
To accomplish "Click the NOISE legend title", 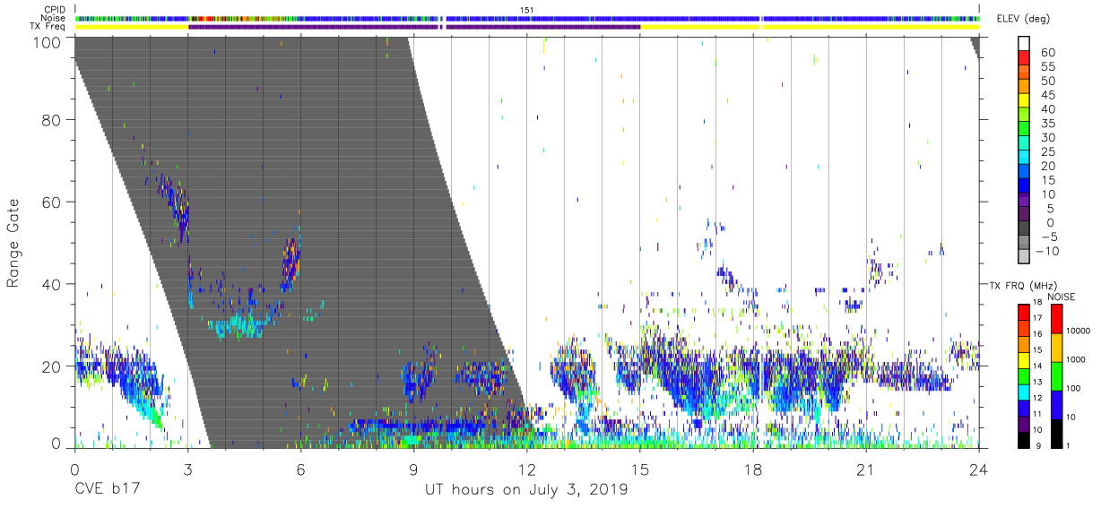I will click(1062, 297).
